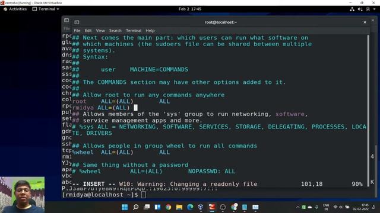Open the Edit menu in terminal
Screen dimensions: 380x213
pyautogui.click(x=88, y=31)
